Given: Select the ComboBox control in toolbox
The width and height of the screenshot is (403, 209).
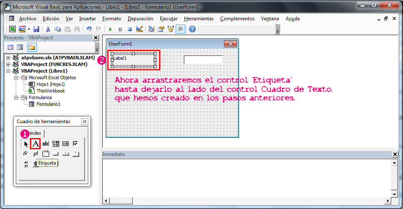Looking at the screenshot, I should click(x=56, y=144).
